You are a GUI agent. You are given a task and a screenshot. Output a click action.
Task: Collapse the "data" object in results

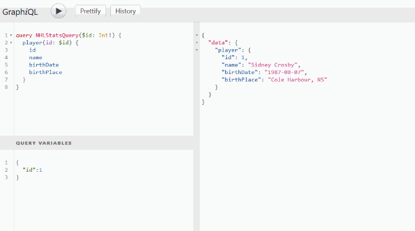click(197, 43)
